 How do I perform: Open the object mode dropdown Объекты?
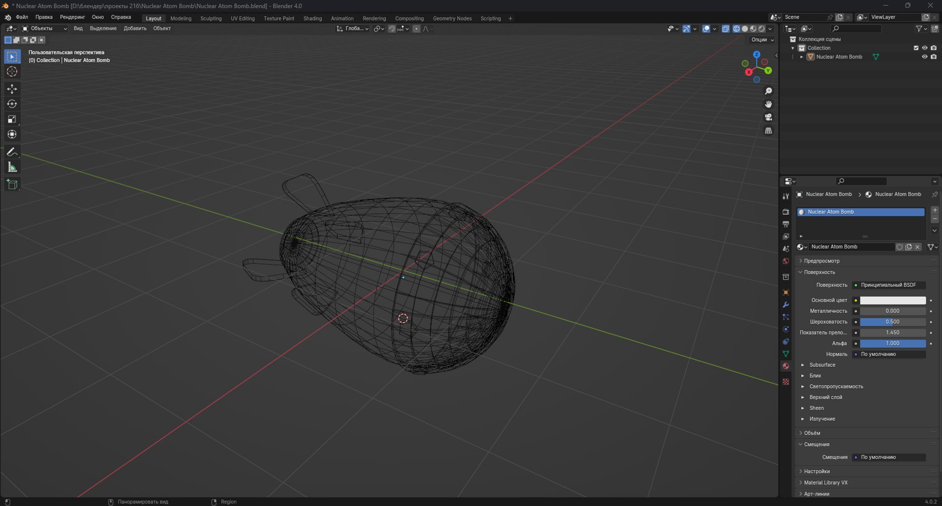[44, 29]
